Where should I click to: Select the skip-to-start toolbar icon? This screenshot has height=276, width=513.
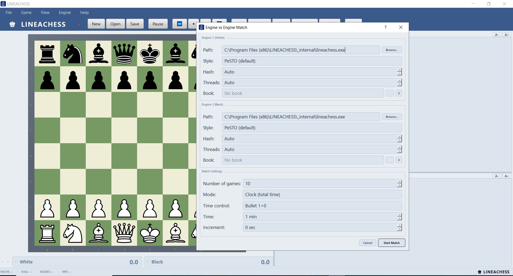tap(180, 24)
